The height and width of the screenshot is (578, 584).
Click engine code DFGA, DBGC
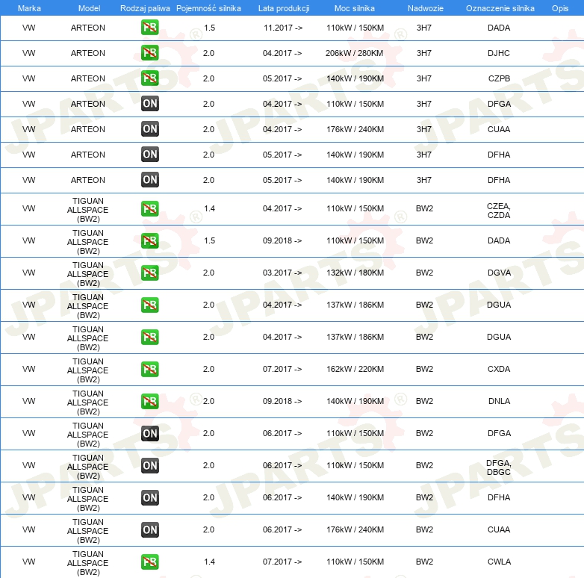(x=499, y=467)
